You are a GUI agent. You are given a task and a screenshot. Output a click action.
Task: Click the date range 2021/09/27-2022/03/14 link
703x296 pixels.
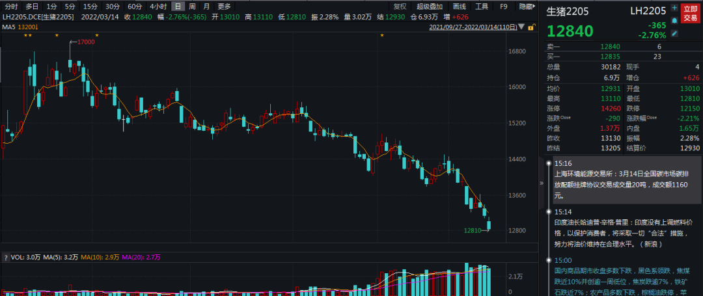(475, 27)
